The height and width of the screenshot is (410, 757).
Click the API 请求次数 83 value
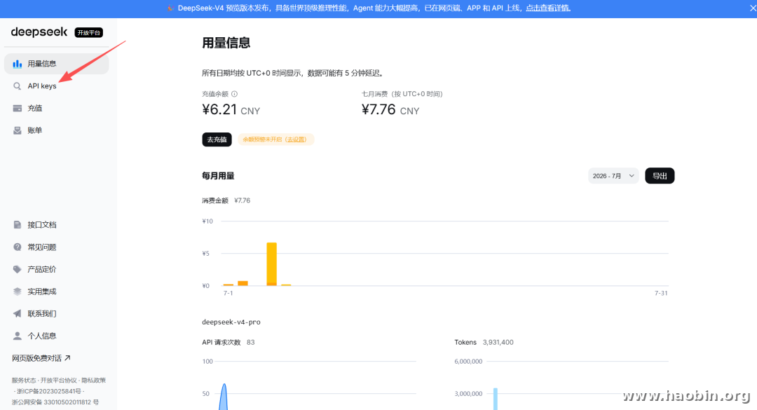pos(250,343)
